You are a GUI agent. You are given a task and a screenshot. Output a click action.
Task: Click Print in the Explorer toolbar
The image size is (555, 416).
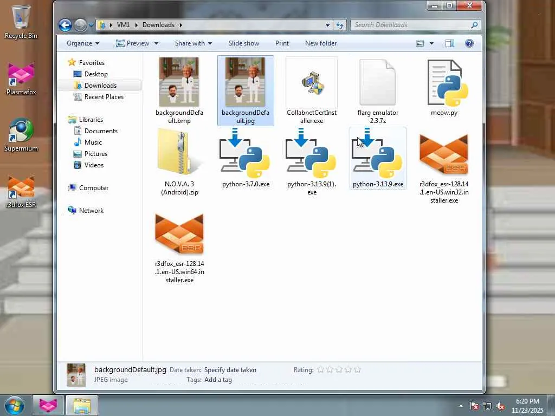282,43
